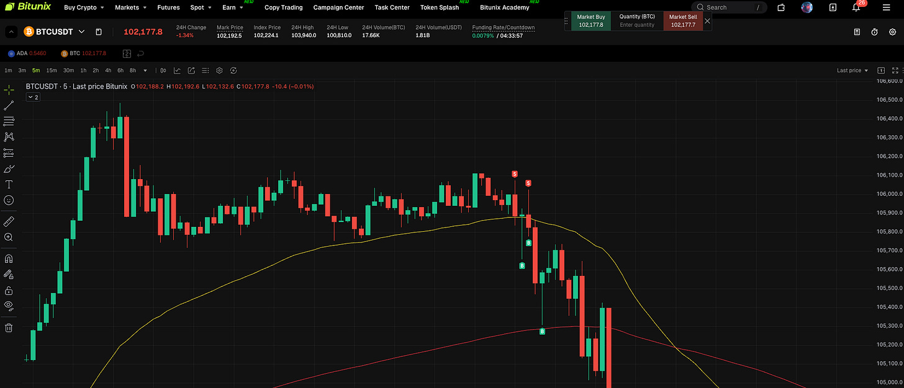Activate the zoom in tool
Screen dimensions: 904x388
(x=9, y=237)
